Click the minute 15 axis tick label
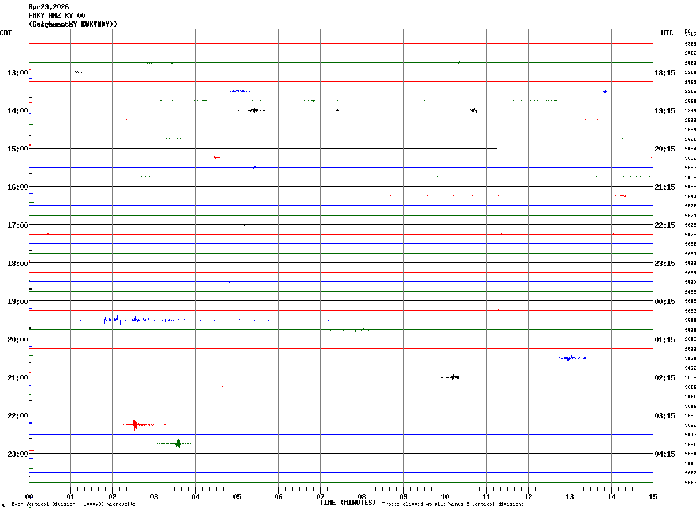 coord(653,496)
